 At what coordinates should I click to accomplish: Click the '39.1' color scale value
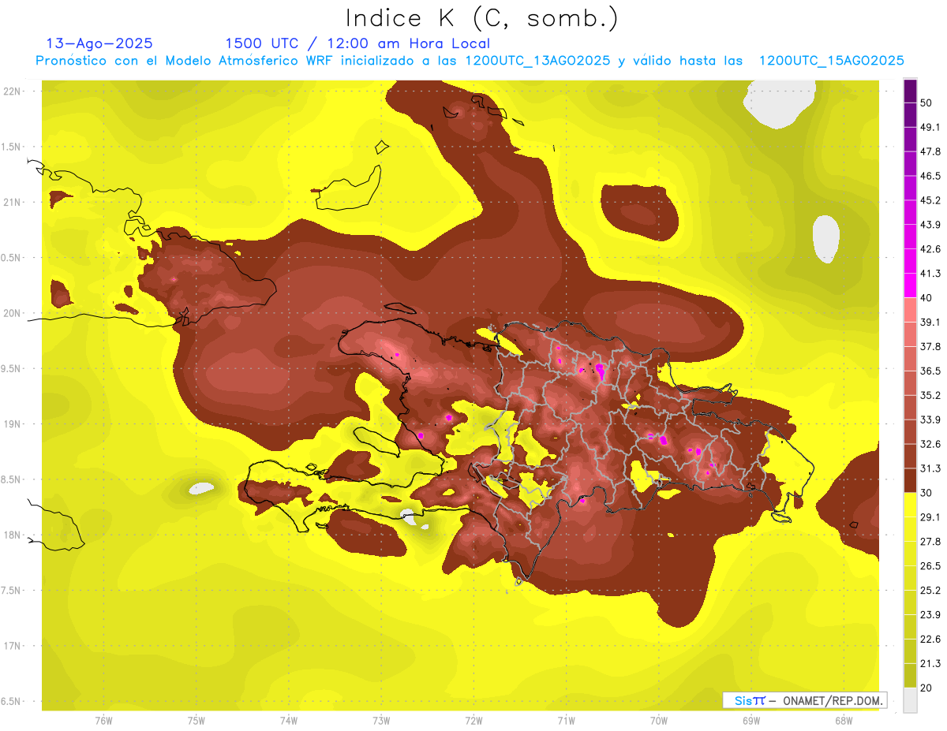pos(930,322)
